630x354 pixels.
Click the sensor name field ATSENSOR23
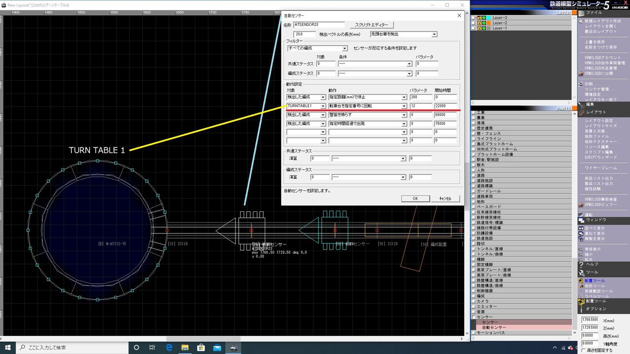coord(319,25)
